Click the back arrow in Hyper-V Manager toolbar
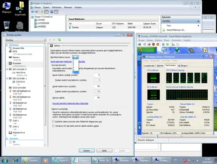Image resolution: width=217 pixels, height=164 pixels. [33, 12]
